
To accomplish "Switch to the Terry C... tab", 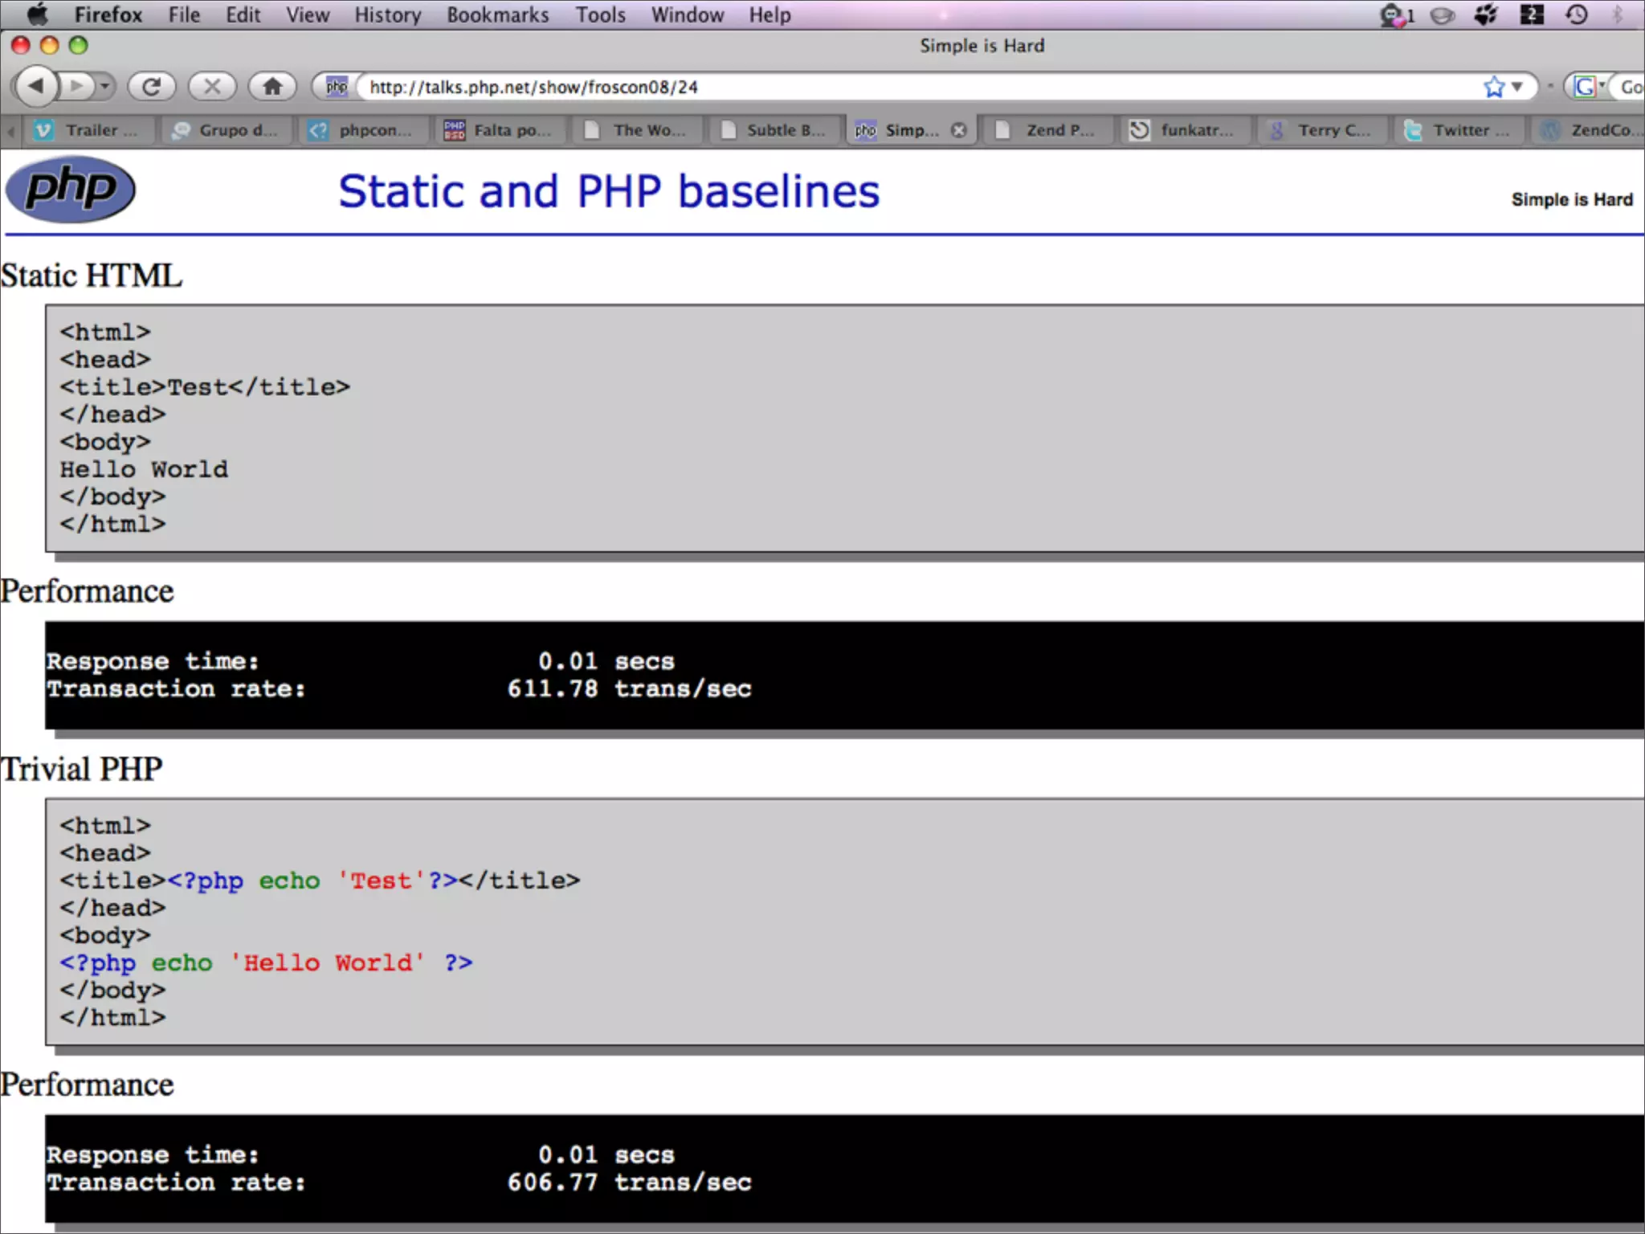I will [1324, 130].
